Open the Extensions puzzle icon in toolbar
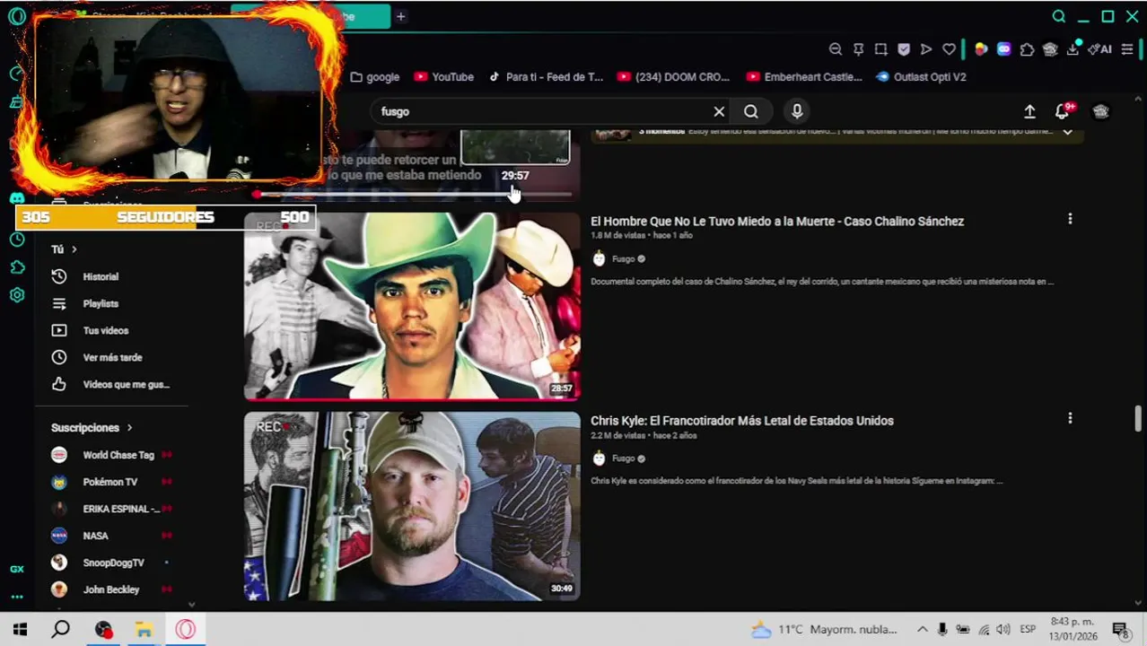Image resolution: width=1147 pixels, height=646 pixels. [x=1027, y=49]
